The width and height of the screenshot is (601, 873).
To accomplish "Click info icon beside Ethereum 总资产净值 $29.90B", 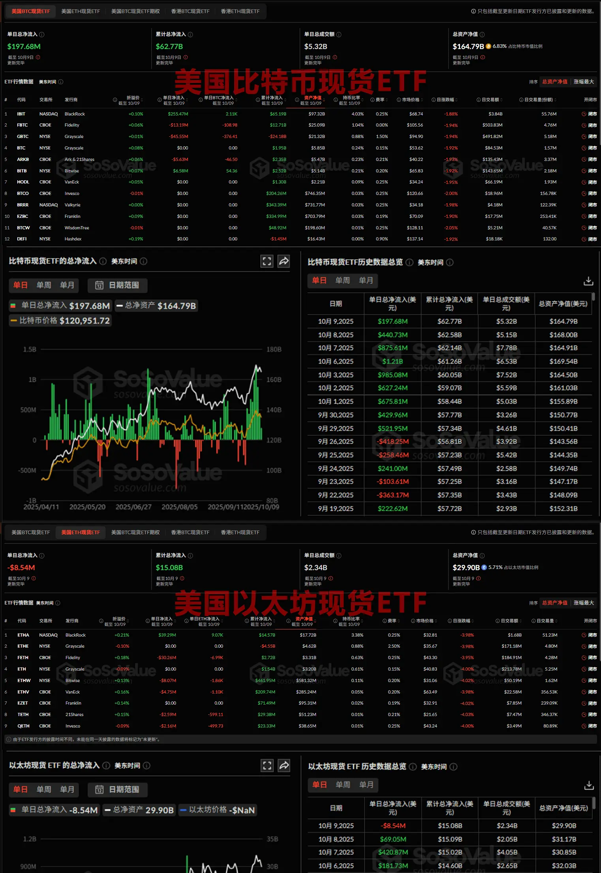I will coord(482,556).
